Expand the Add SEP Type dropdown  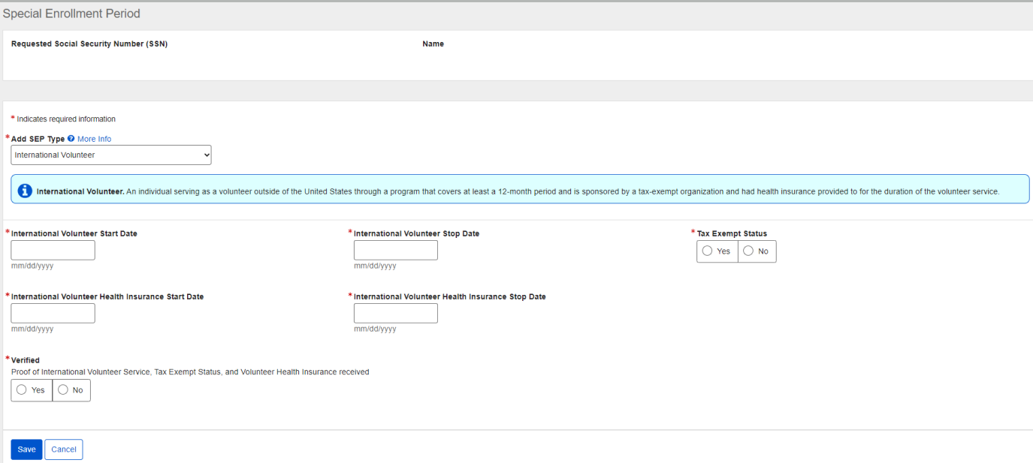(111, 155)
